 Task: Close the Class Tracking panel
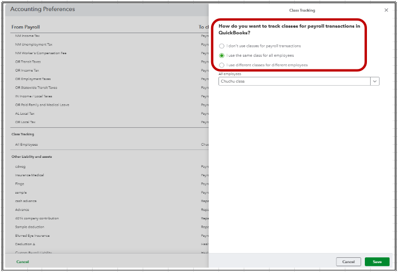click(x=386, y=10)
